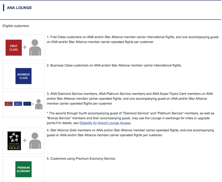Click the text starting '4. Star Alliance Gold members'
Viewport: 222px width, 182px height.
pyautogui.click(x=130, y=132)
